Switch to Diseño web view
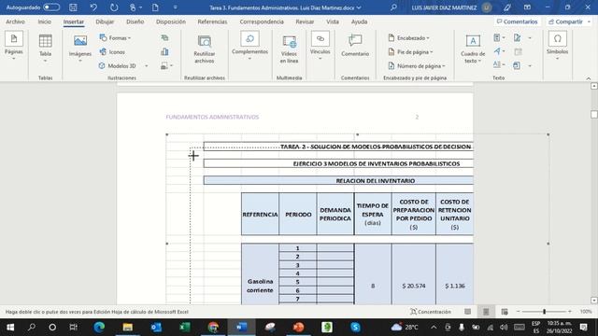This screenshot has width=598, height=336. pyautogui.click(x=505, y=312)
